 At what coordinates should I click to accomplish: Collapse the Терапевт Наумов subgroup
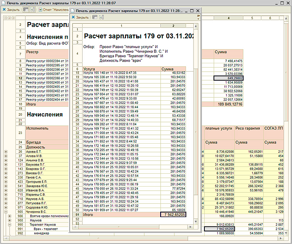click(10, 224)
